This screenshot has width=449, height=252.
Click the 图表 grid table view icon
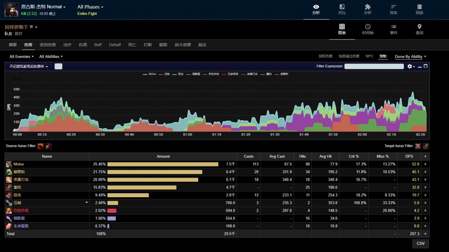(342, 27)
